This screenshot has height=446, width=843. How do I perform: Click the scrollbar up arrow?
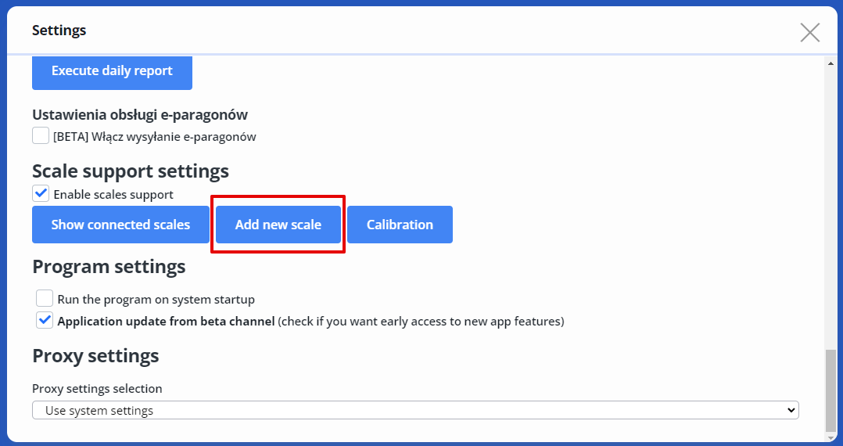point(830,63)
